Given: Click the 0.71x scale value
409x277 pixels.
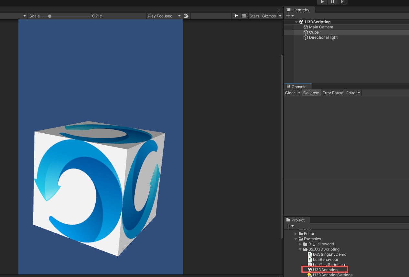Looking at the screenshot, I should click(97, 16).
